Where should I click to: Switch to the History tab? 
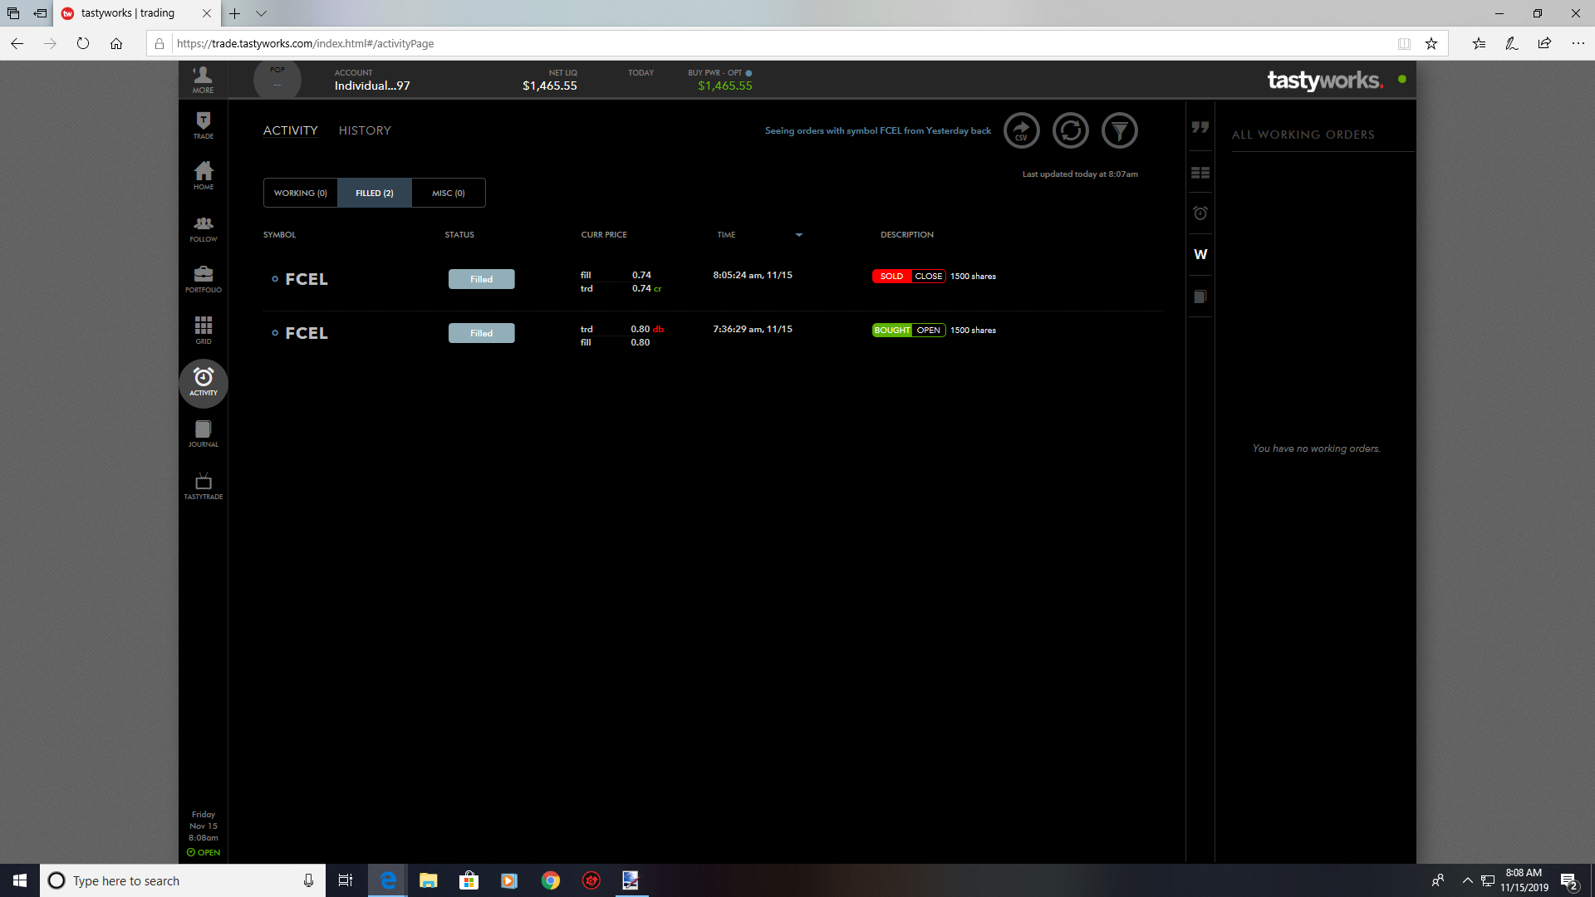click(x=365, y=130)
